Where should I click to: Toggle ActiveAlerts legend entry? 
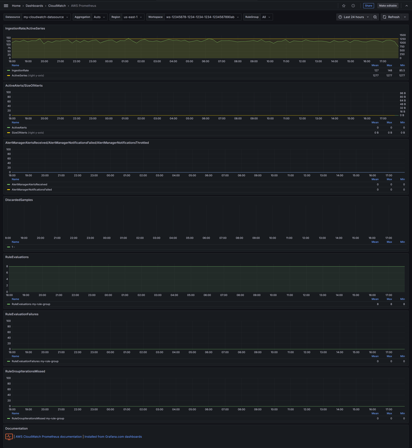19,128
